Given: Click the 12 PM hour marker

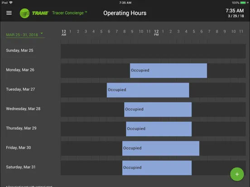Looking at the screenshot, I should [156, 33].
